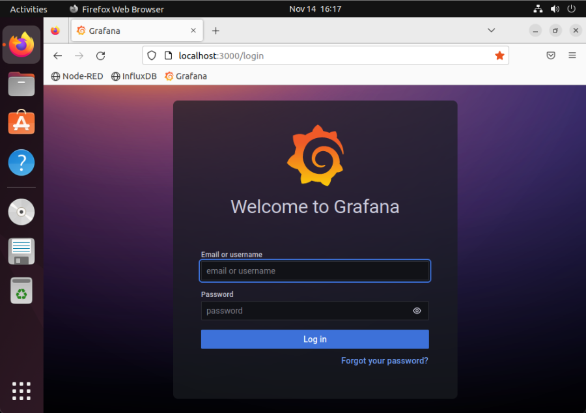The image size is (586, 413).
Task: Open the clock showing Nov 14 16:17
Action: click(x=315, y=9)
